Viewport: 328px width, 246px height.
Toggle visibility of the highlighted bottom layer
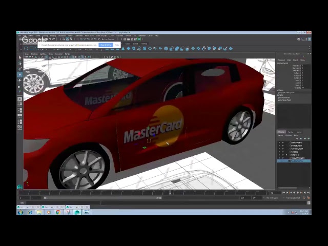(279, 161)
